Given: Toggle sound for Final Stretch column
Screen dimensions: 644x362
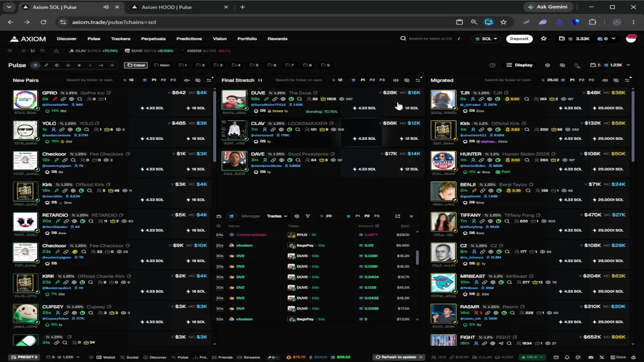Looking at the screenshot, I should pos(395,80).
